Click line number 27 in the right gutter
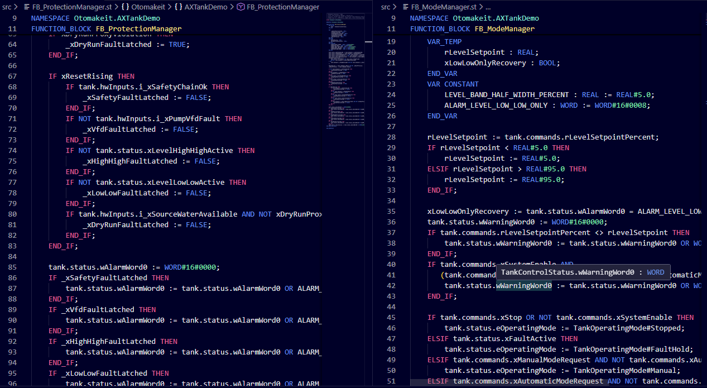Screen dimensions: 707x388 [391, 126]
